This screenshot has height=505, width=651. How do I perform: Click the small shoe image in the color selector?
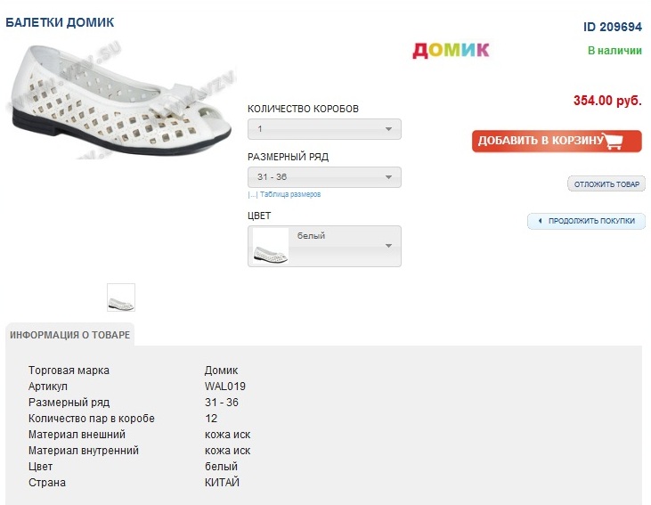pyautogui.click(x=271, y=247)
